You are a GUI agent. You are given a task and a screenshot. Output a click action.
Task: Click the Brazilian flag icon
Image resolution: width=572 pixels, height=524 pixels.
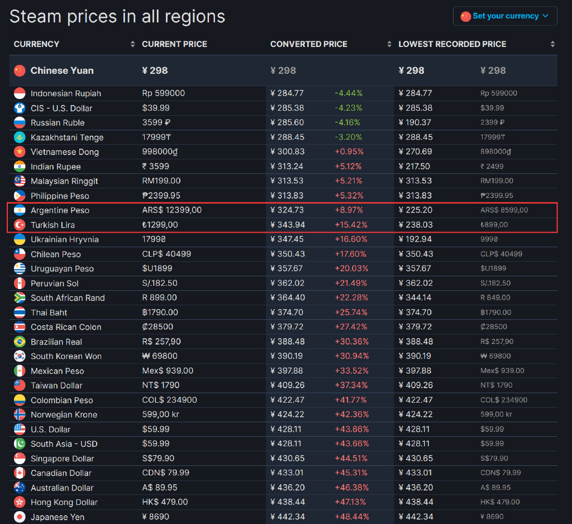click(x=20, y=342)
